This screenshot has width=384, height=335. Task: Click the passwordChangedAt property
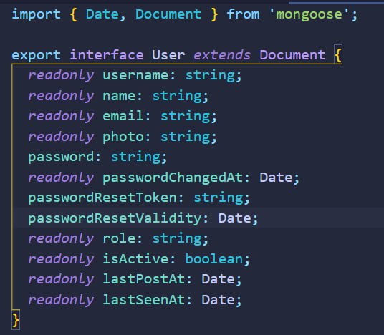click(x=173, y=178)
